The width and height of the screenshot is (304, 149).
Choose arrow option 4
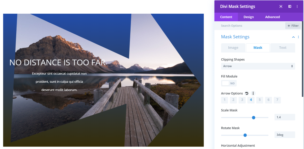point(251,100)
